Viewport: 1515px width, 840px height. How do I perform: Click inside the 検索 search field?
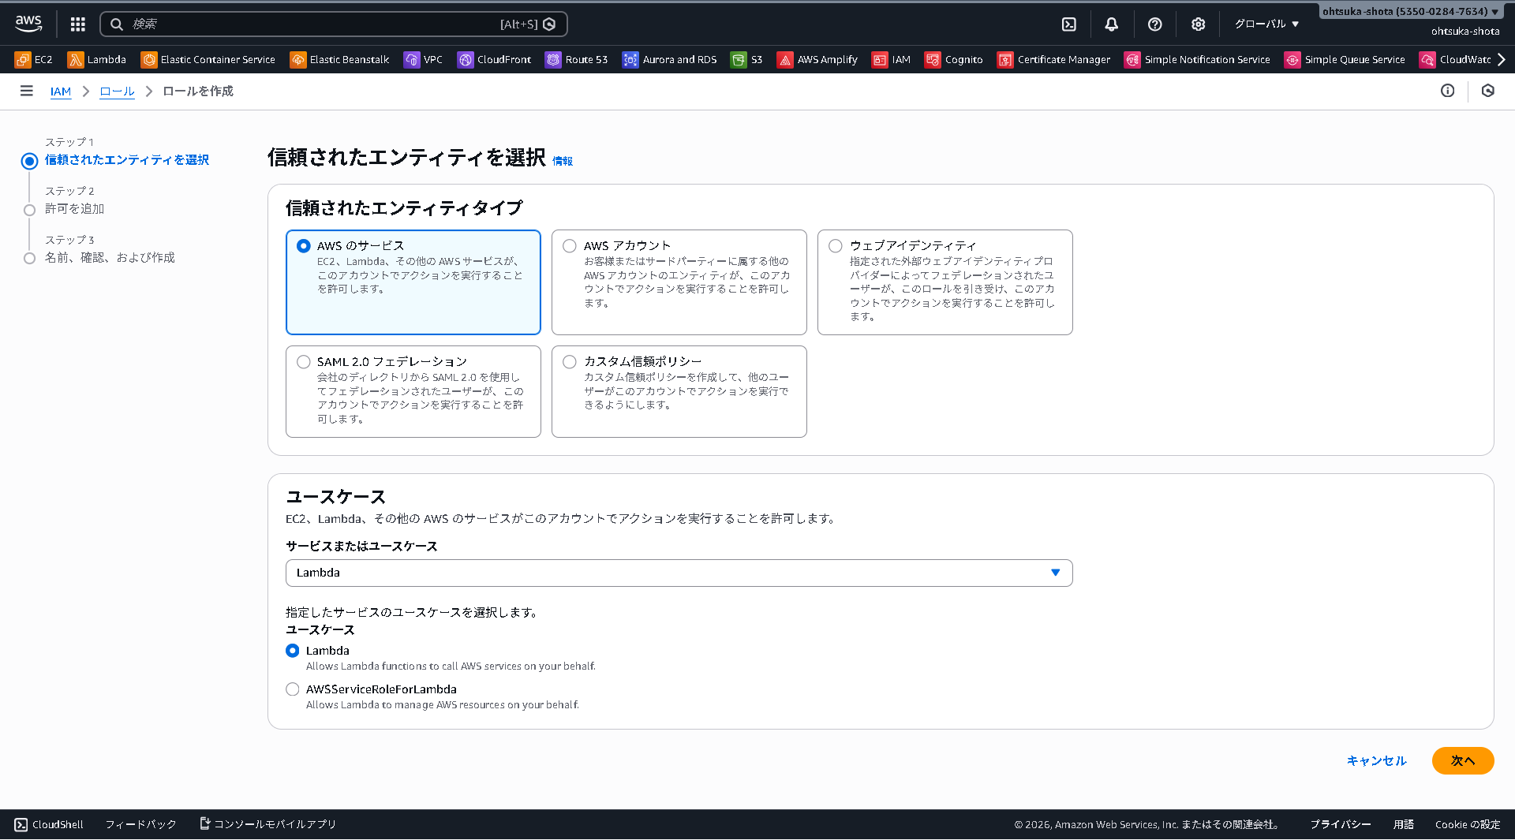316,24
